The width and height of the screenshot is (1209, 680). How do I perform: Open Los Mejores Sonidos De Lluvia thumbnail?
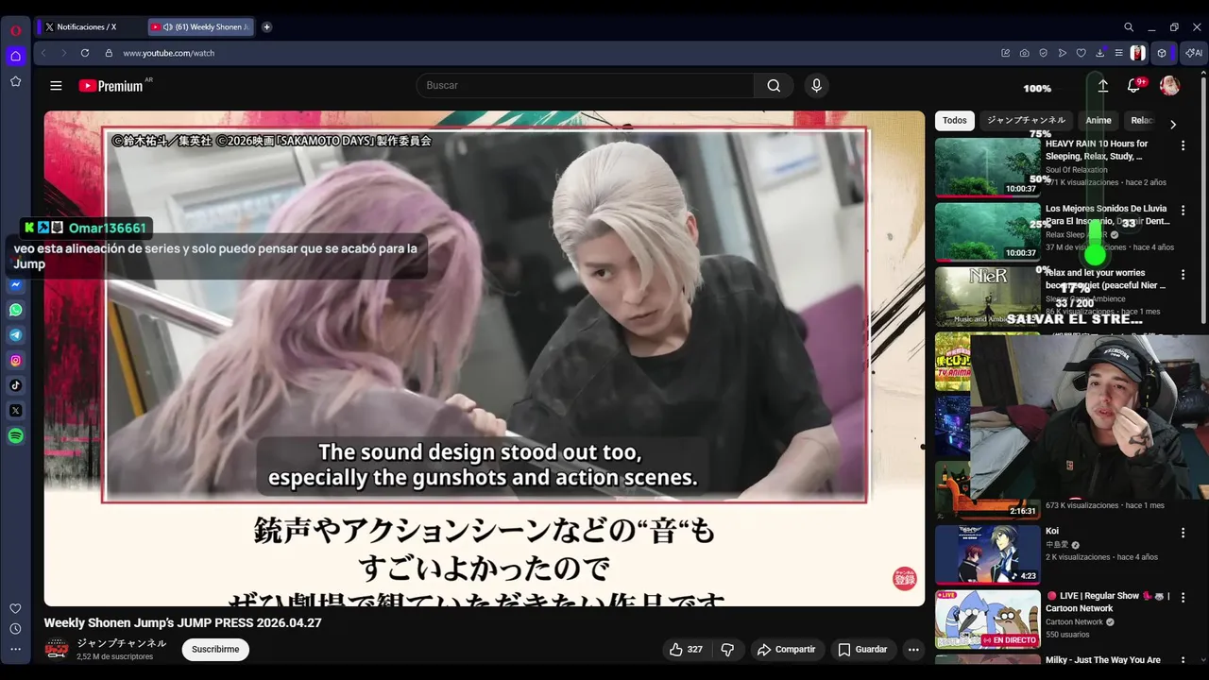tap(987, 231)
